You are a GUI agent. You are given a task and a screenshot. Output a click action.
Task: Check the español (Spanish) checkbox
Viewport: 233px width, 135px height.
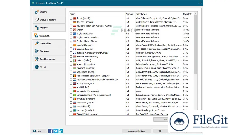(71, 45)
